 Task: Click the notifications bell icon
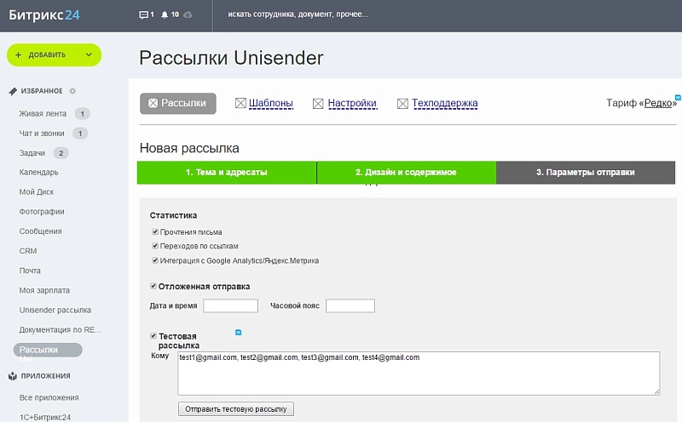[165, 15]
